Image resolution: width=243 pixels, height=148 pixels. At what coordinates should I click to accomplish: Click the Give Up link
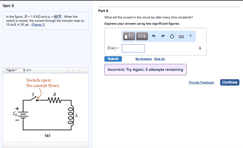(x=159, y=59)
